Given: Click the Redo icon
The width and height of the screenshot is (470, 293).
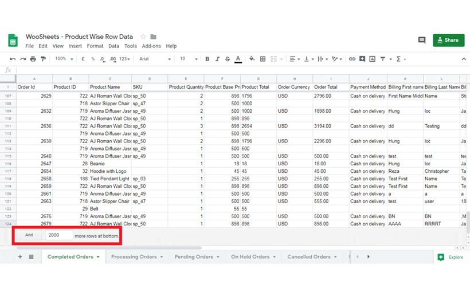Looking at the screenshot, I should click(23, 59).
